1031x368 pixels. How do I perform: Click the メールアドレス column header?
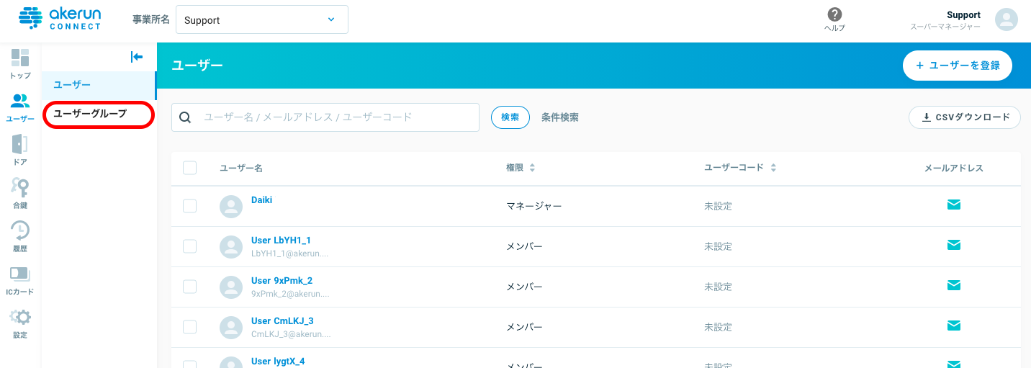click(954, 168)
